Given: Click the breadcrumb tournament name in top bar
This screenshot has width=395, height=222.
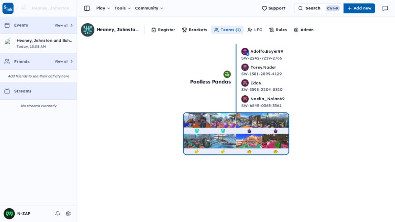Looking at the screenshot, I should tap(52, 8).
